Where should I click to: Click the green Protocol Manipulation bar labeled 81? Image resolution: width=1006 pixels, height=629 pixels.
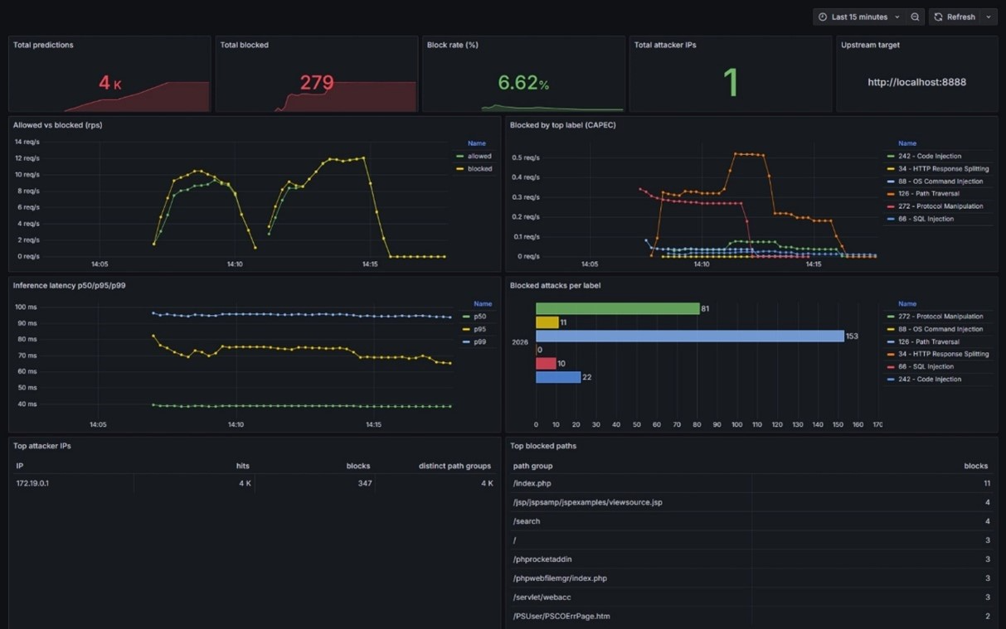(618, 308)
